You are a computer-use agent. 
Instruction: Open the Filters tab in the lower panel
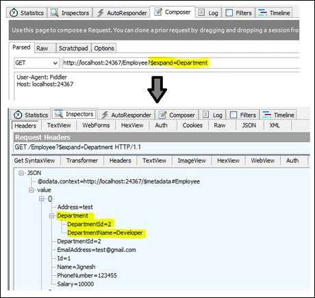(x=243, y=115)
